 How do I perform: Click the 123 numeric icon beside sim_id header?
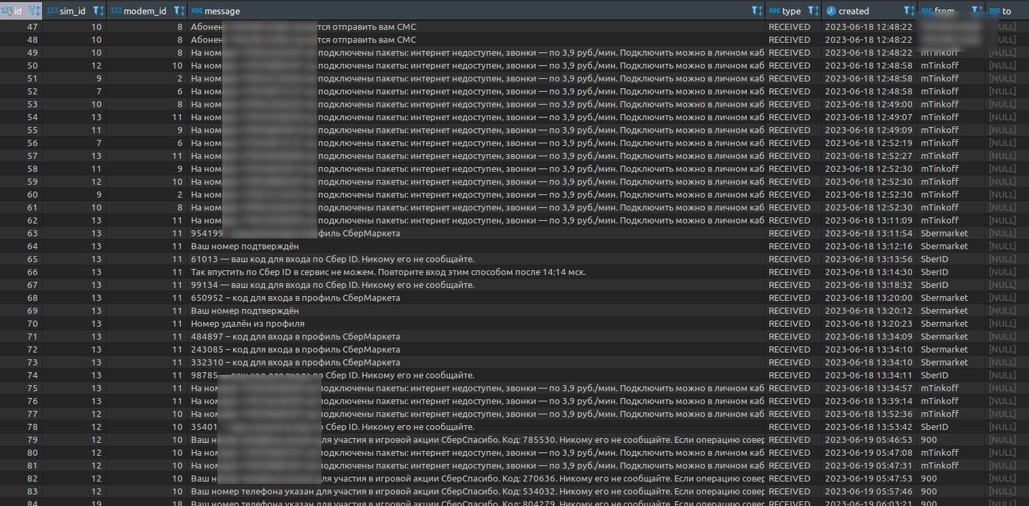[52, 11]
